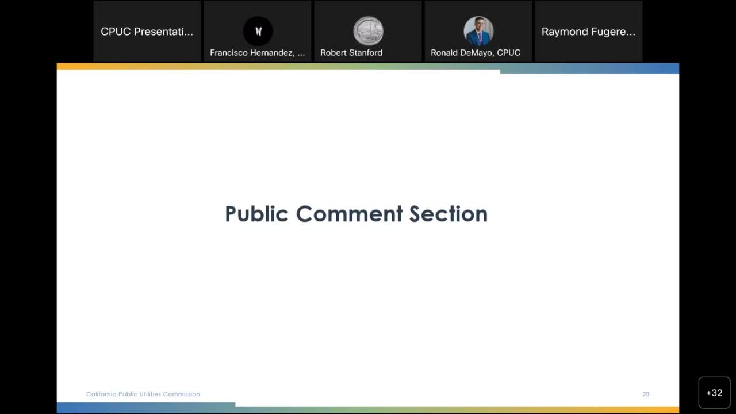Click Ronald DeMayo's profile photo

[478, 31]
